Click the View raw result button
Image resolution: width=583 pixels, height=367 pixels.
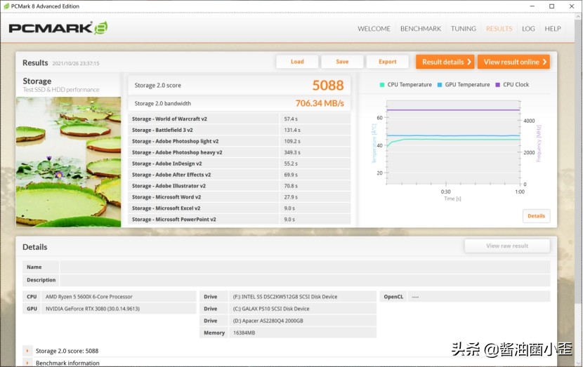pos(507,246)
